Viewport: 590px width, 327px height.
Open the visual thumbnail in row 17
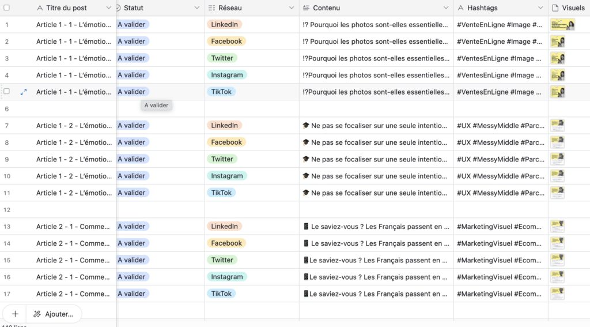point(558,294)
